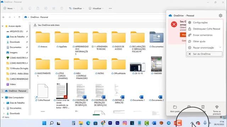Click the Delete trash icon in toolbar
227x127 pixels.
pos(62,8)
